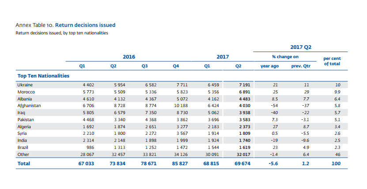Select the 'per cent of total' column header
This screenshot has height=189, width=367.
pyautogui.click(x=332, y=61)
